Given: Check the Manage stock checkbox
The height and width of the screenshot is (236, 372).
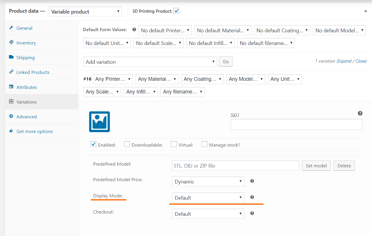Looking at the screenshot, I should coord(204,144).
